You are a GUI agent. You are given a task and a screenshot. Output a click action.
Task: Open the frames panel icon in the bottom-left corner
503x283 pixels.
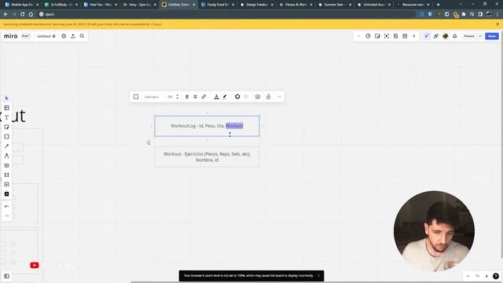6,276
